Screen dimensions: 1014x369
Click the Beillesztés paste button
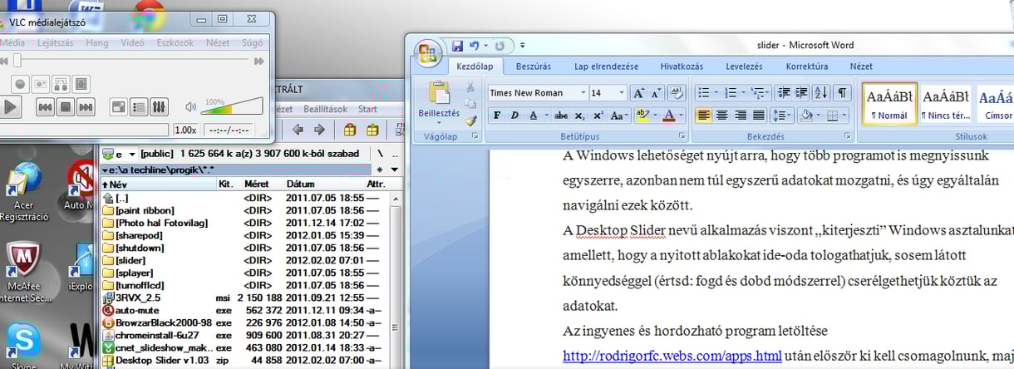click(x=439, y=100)
